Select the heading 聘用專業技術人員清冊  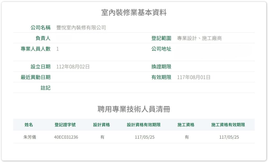(134, 109)
